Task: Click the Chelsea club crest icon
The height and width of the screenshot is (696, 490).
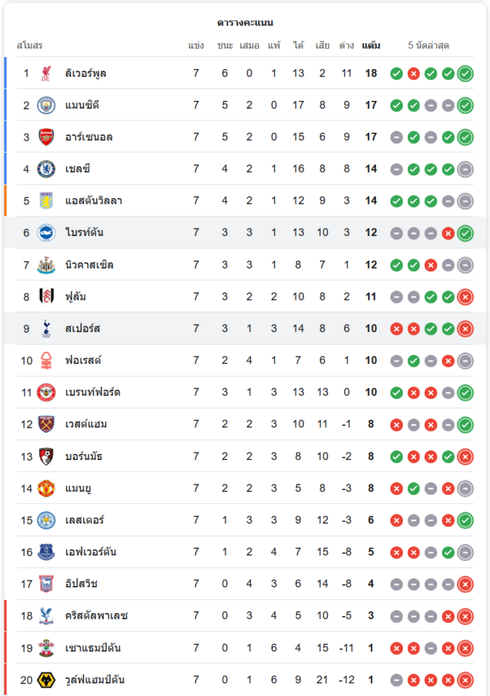Action: [x=47, y=168]
